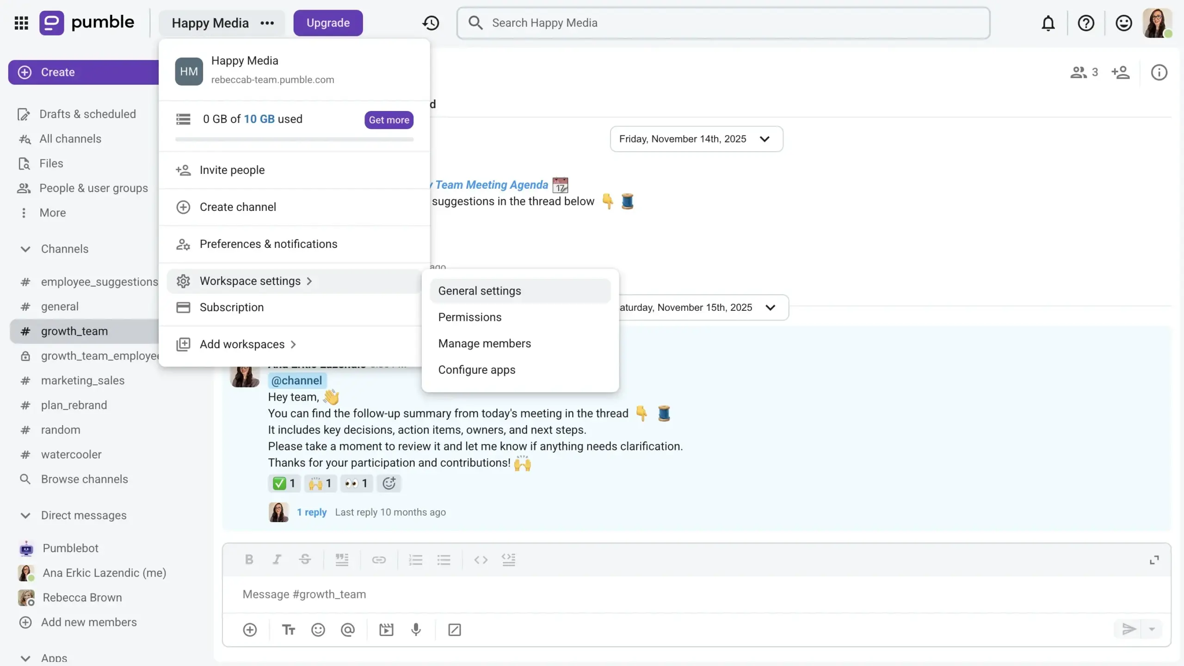Toggle italic formatting in editor

pos(277,560)
